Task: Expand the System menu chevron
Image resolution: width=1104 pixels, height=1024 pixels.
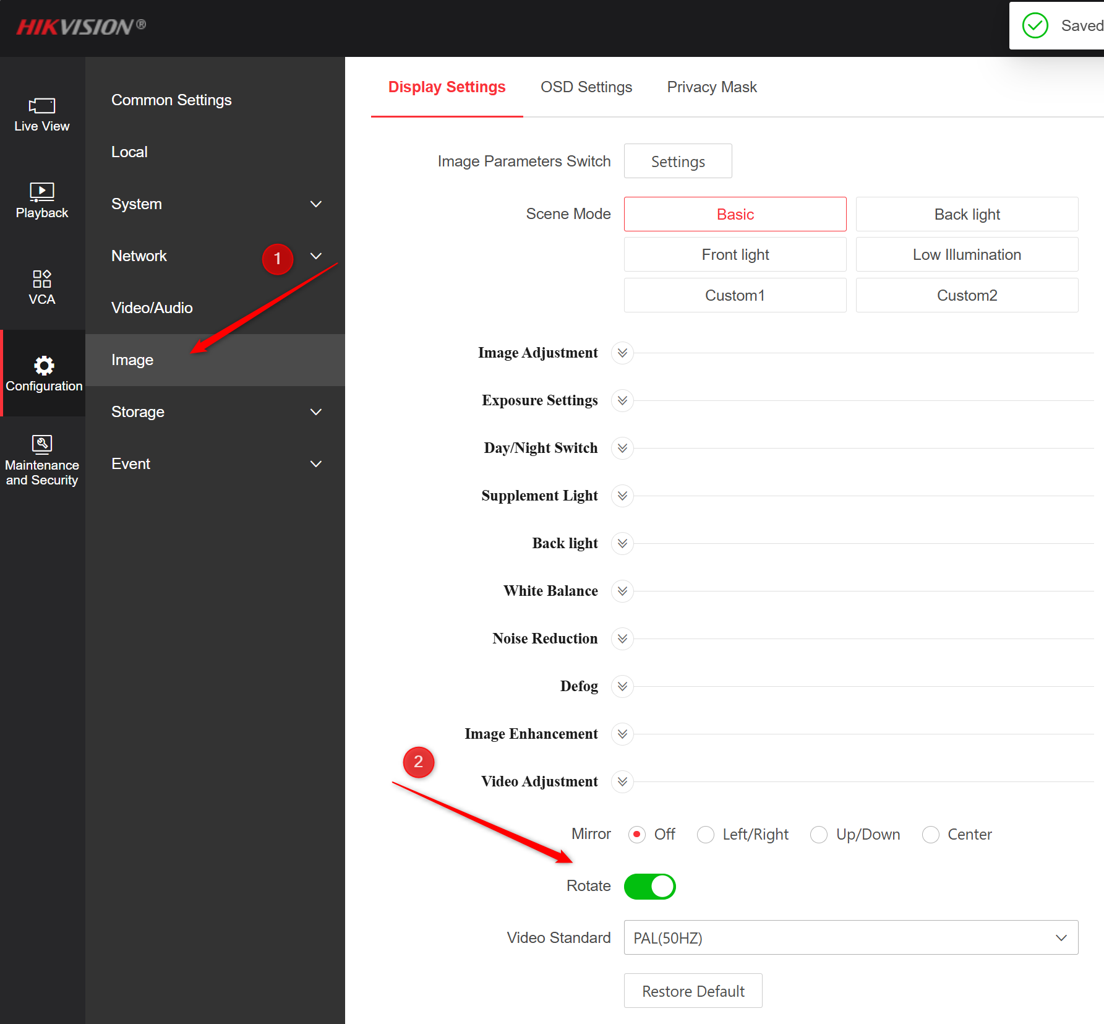Action: [x=316, y=204]
